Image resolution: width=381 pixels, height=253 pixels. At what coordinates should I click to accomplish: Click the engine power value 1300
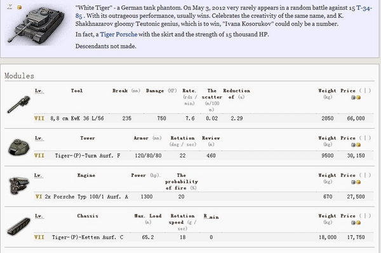pos(147,197)
